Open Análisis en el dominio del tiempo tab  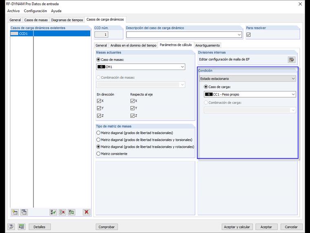click(133, 45)
